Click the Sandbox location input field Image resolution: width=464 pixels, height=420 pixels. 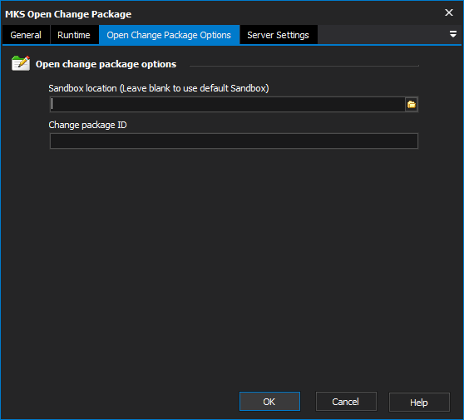point(227,105)
